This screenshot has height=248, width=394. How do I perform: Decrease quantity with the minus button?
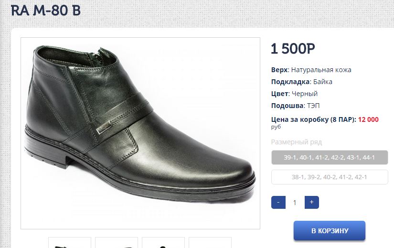tap(278, 202)
